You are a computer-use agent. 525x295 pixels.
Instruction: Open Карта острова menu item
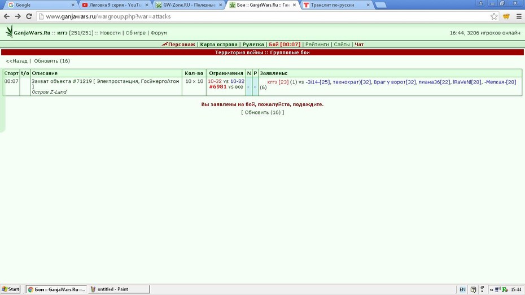218,44
